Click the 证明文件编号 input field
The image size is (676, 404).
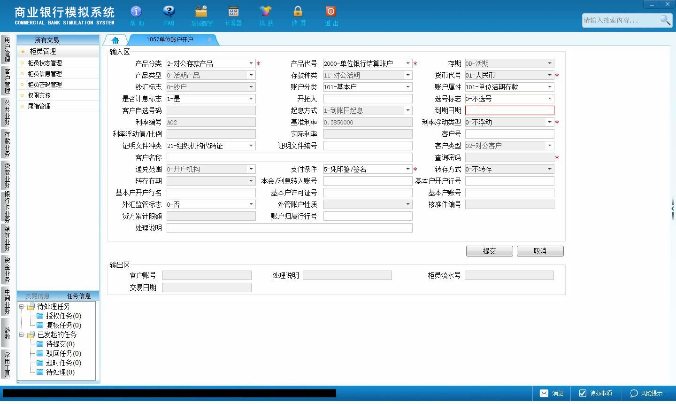coord(368,146)
